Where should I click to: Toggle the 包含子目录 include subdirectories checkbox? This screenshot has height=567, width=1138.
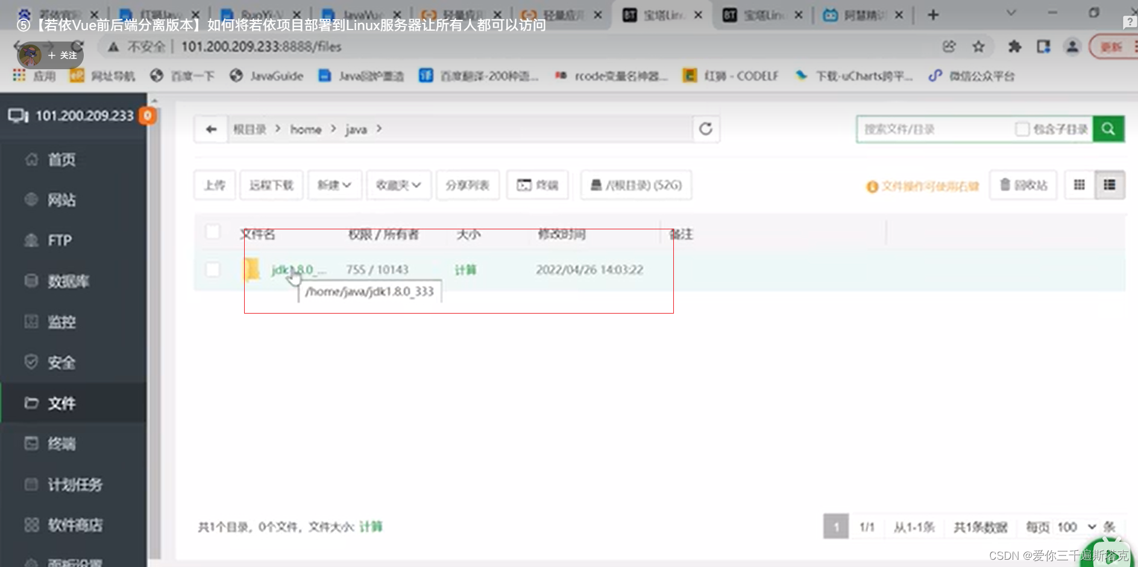click(x=1022, y=129)
